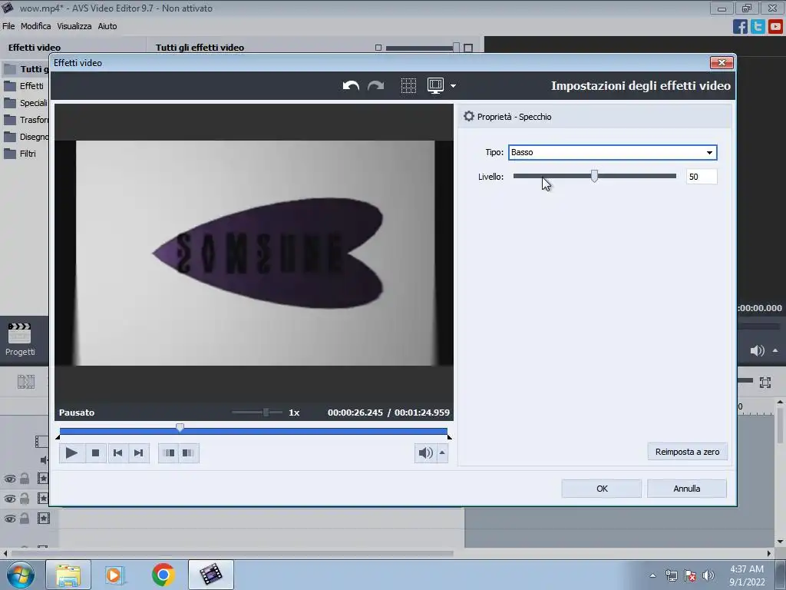Open the Tipo dropdown set to Basso
This screenshot has width=786, height=590.
coord(613,153)
